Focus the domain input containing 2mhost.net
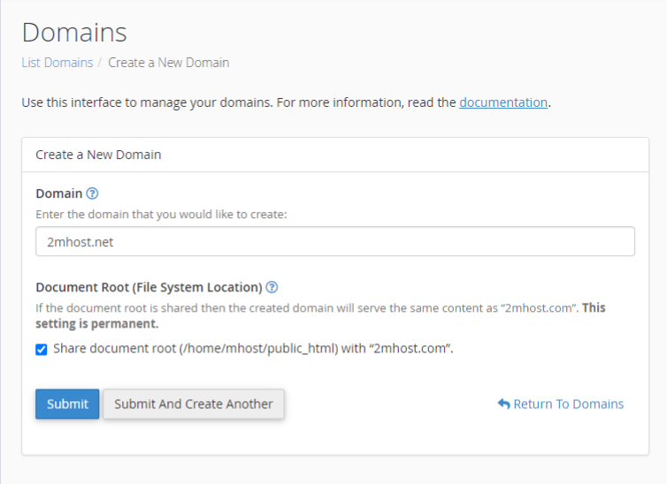Image resolution: width=667 pixels, height=484 pixels. click(335, 241)
